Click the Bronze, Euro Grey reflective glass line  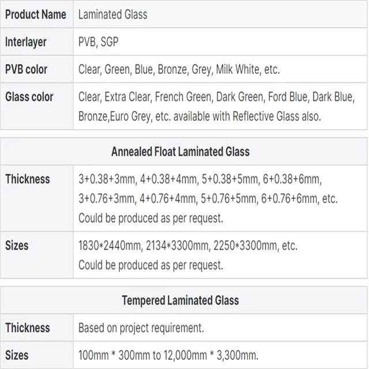(199, 116)
